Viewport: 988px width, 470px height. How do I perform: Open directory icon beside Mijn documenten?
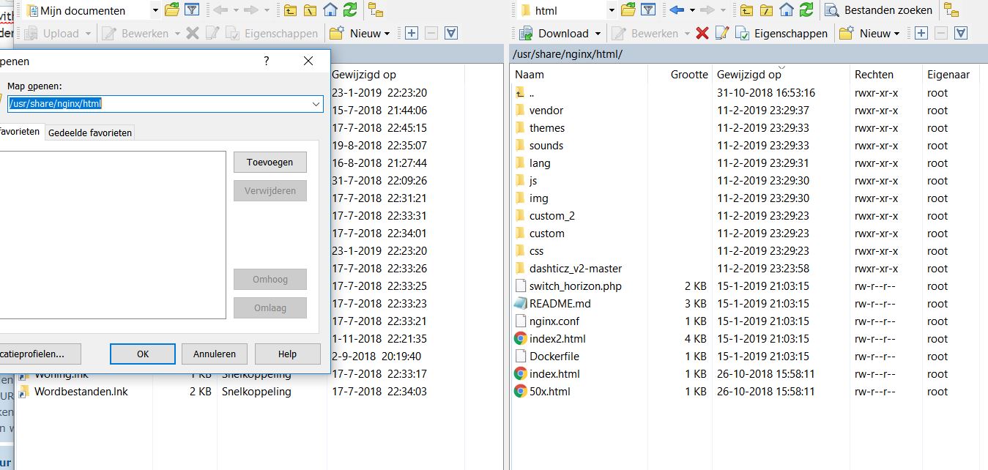[x=172, y=10]
